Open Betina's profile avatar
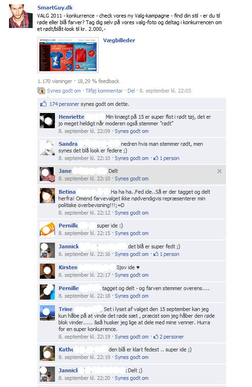 coord(47,196)
